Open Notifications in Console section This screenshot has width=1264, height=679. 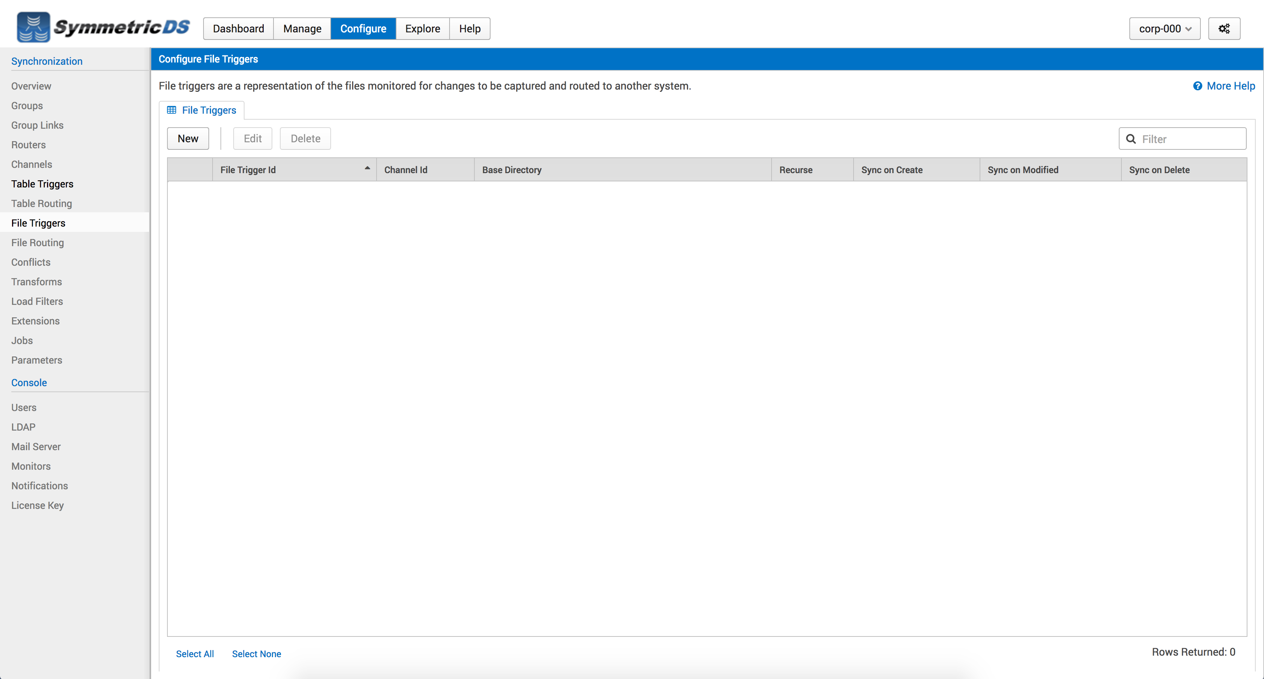pyautogui.click(x=39, y=486)
